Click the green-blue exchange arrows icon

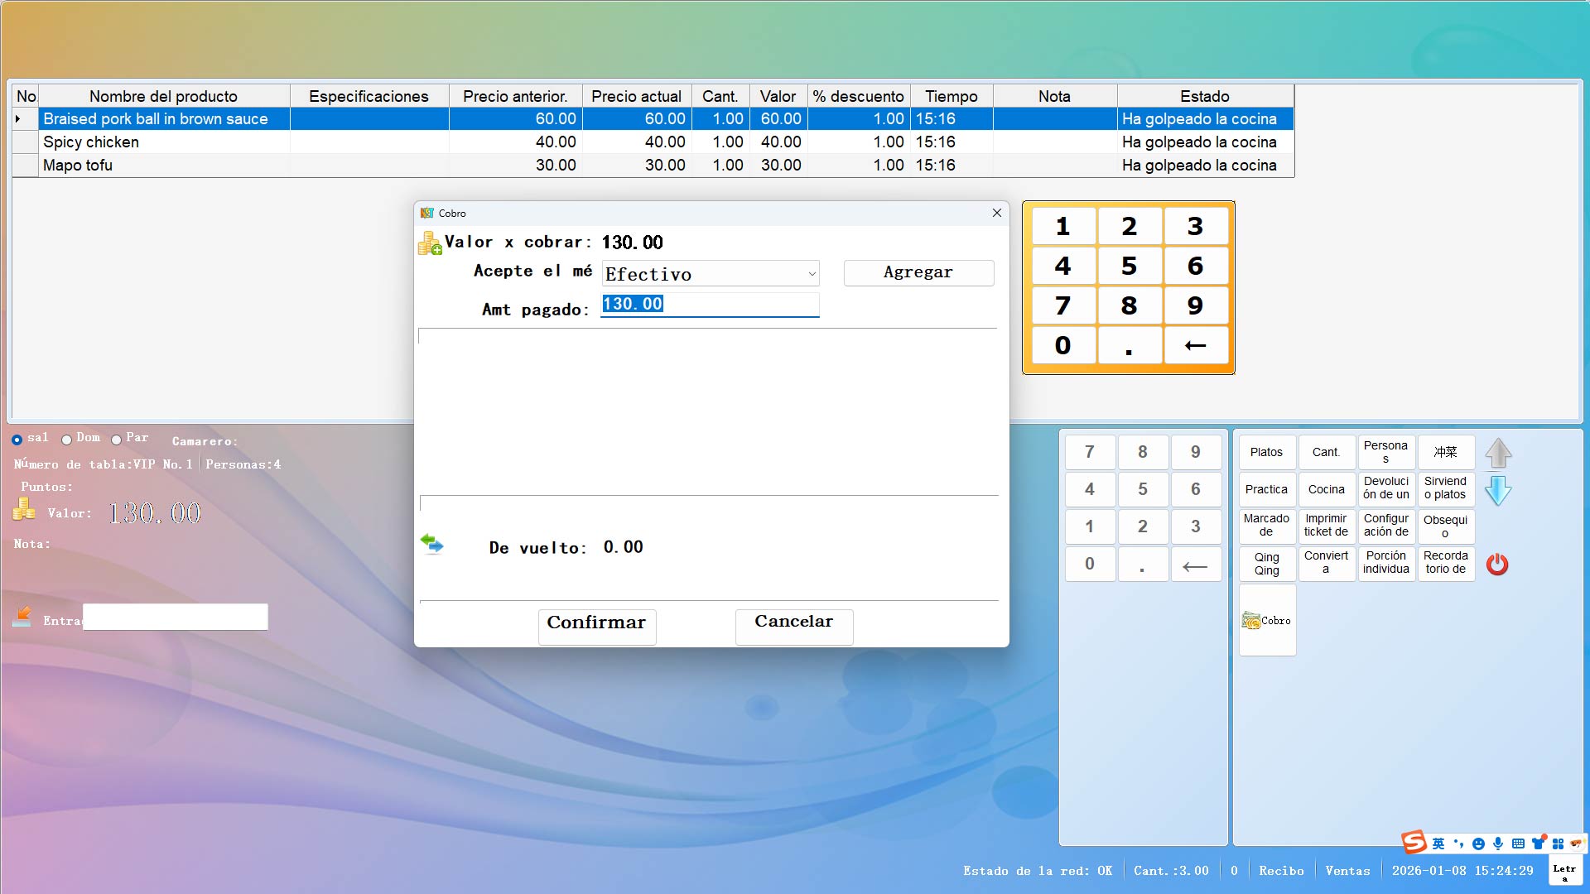[x=431, y=544]
